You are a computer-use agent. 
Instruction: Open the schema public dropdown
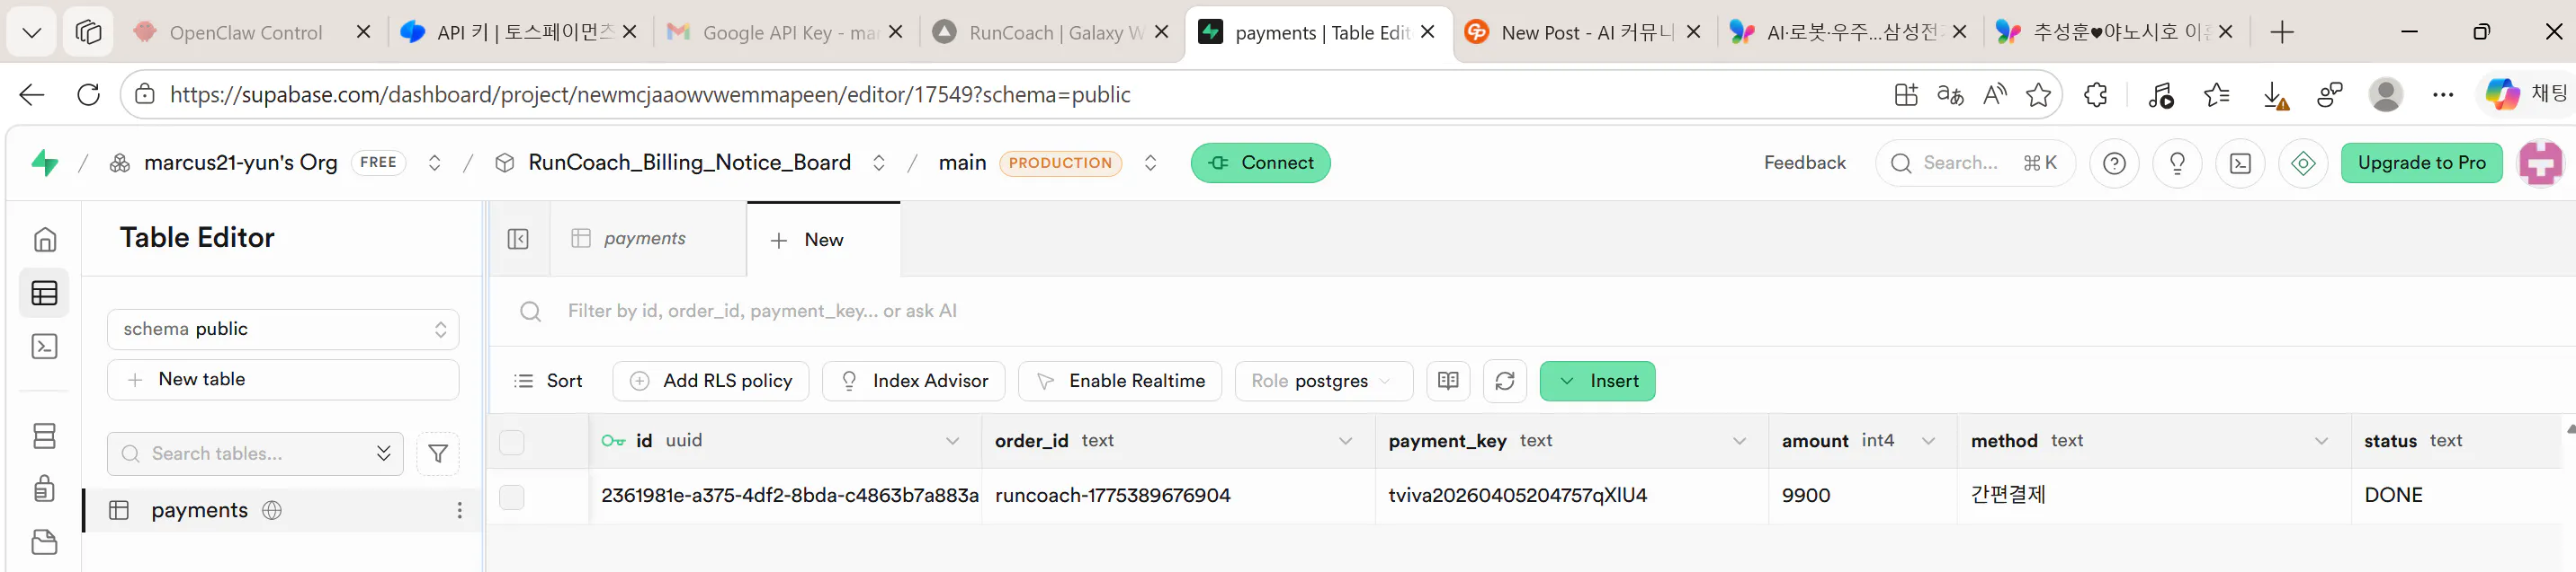pos(283,330)
